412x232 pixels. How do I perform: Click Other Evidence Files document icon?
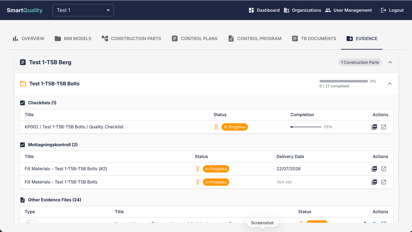(x=23, y=200)
